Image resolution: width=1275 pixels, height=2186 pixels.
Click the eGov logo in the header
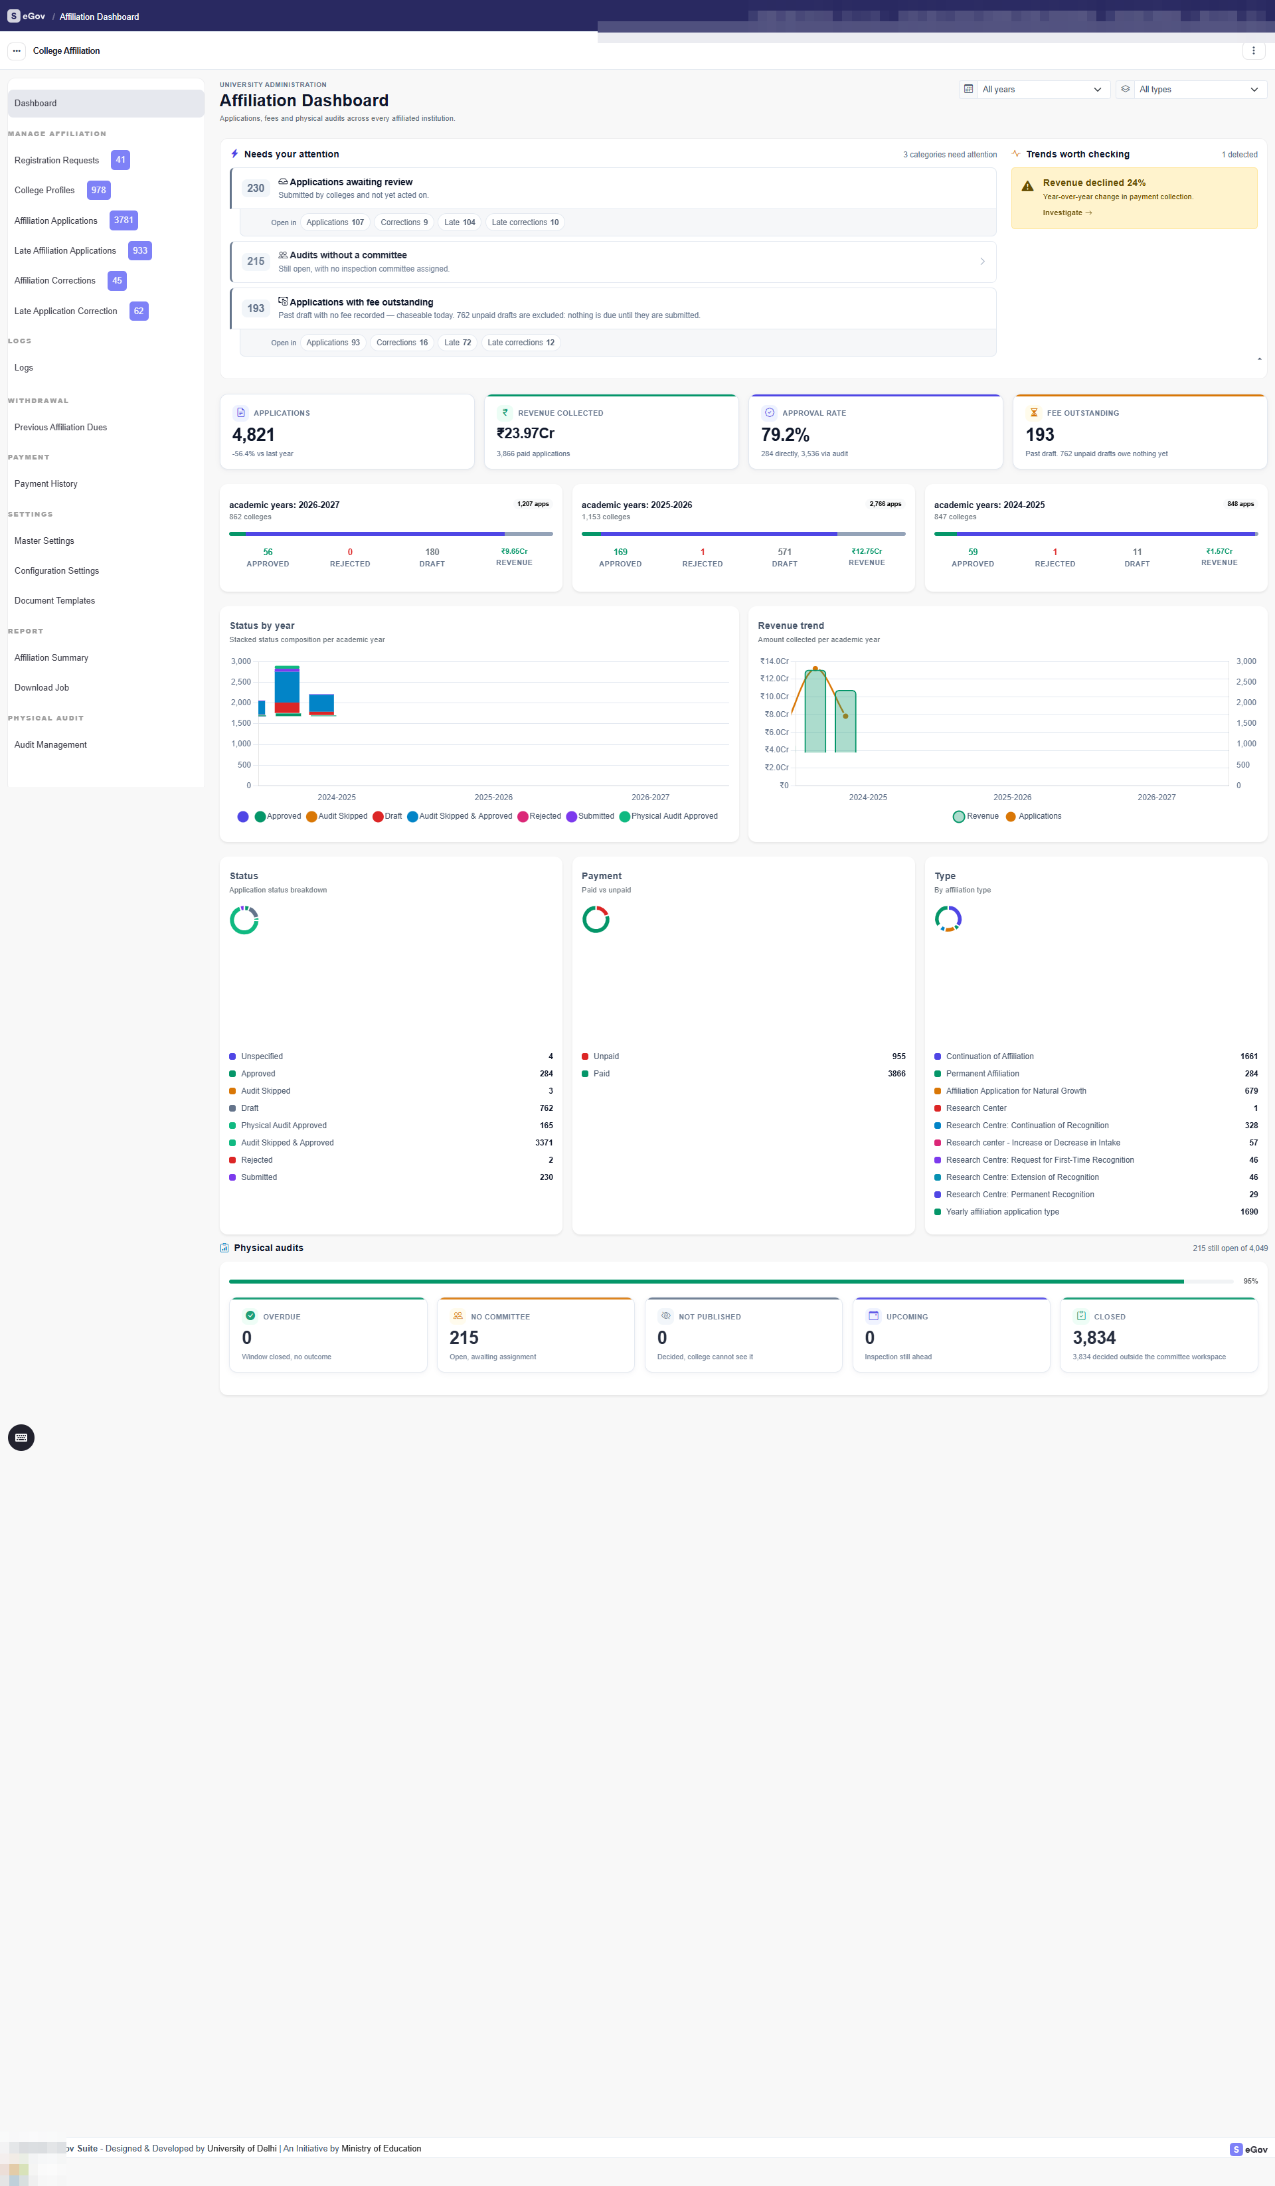tap(26, 17)
